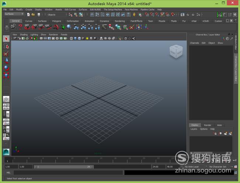Screen dimensions: 240x183
Task: Activate the Paint selection tool
Action: (6, 53)
